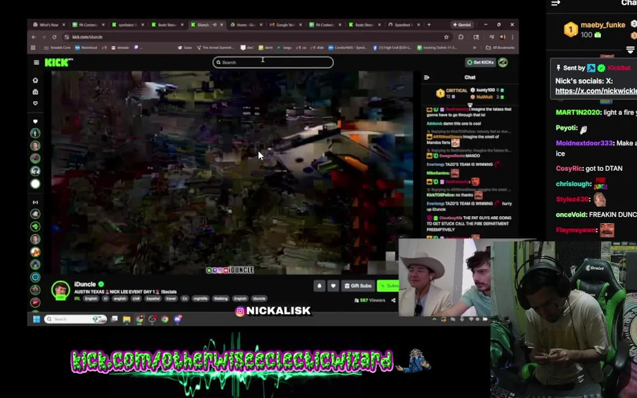The width and height of the screenshot is (637, 398).
Task: Click the nightlife tag
Action: tap(200, 298)
